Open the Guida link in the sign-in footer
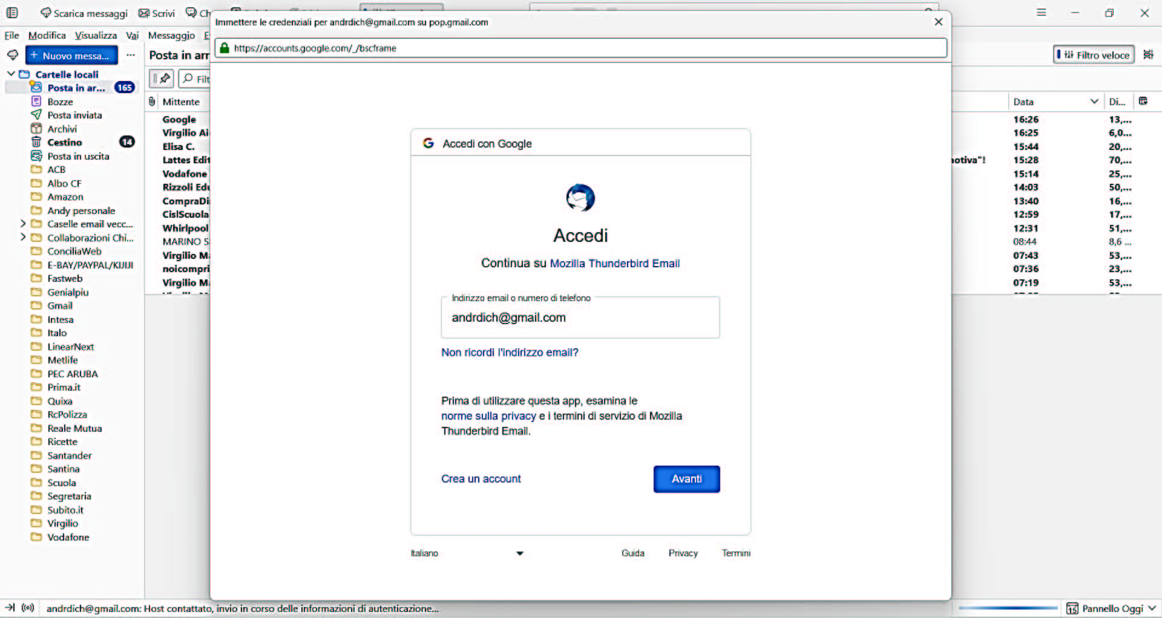This screenshot has width=1162, height=618. coord(633,553)
